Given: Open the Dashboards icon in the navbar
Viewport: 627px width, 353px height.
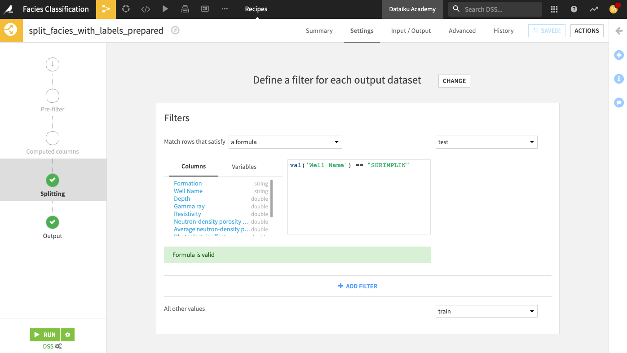Looking at the screenshot, I should coord(205,9).
